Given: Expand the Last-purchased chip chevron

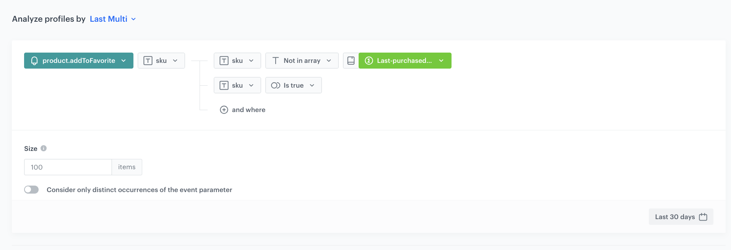Looking at the screenshot, I should coord(441,61).
